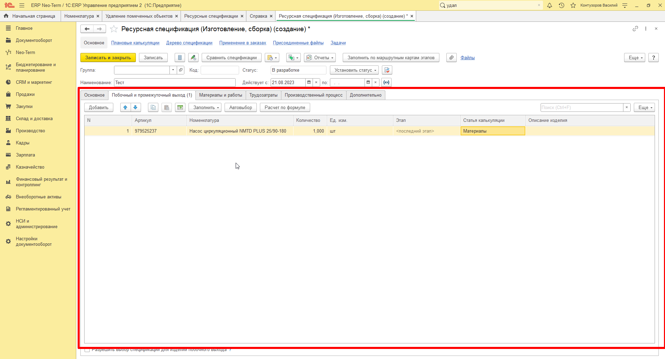Go forward with the right arrow button
Screen dimensions: 665x359
[x=99, y=29]
